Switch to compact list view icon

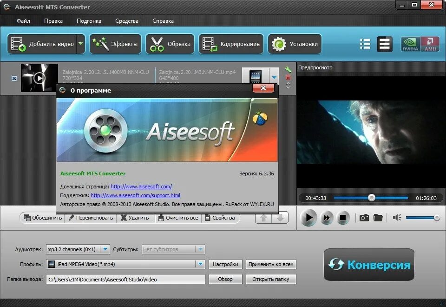click(365, 44)
